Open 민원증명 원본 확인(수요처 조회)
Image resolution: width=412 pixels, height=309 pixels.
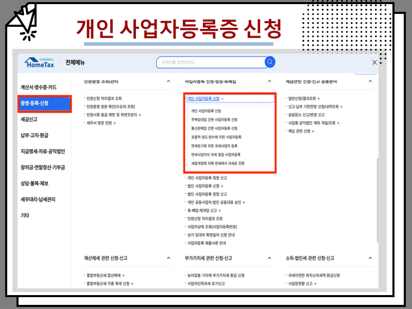(x=111, y=107)
